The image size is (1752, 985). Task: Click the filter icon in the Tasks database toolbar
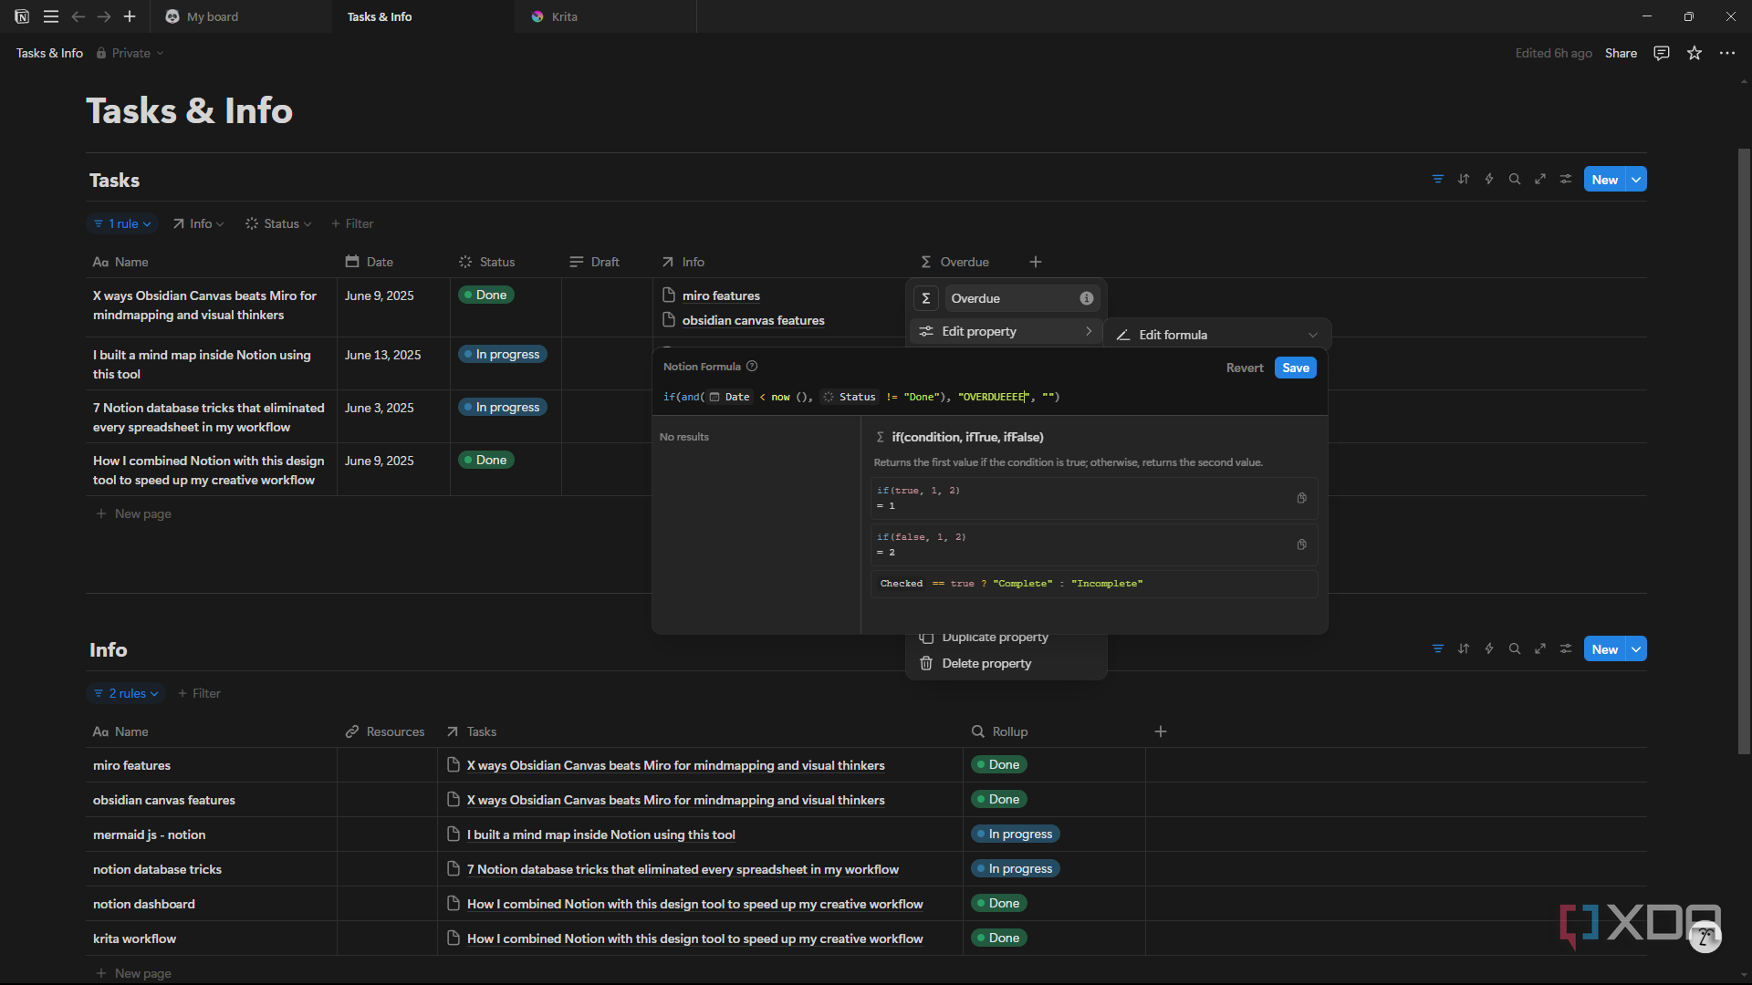(1438, 180)
